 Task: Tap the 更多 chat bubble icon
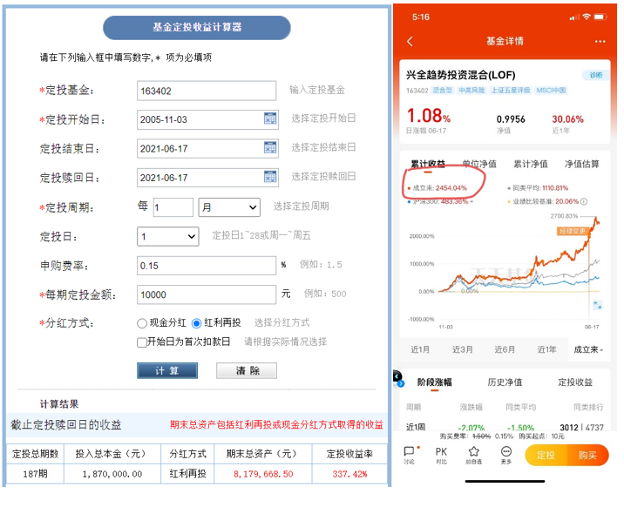click(x=505, y=455)
